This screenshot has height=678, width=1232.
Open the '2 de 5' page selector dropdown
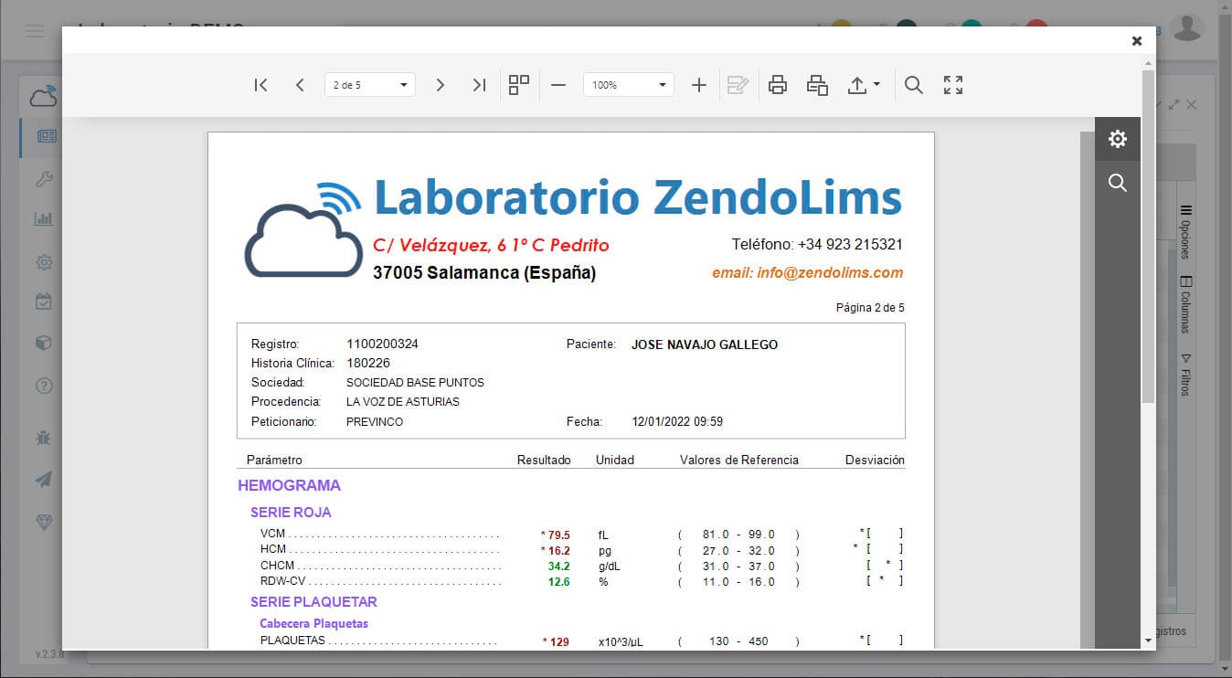pos(369,85)
